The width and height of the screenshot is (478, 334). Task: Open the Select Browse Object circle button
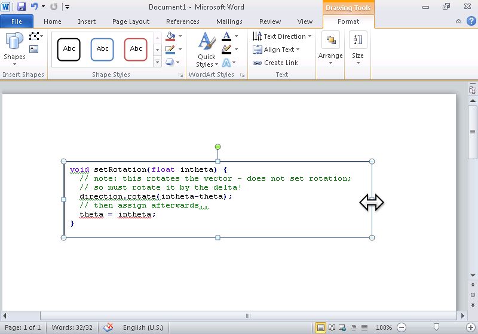(x=473, y=295)
